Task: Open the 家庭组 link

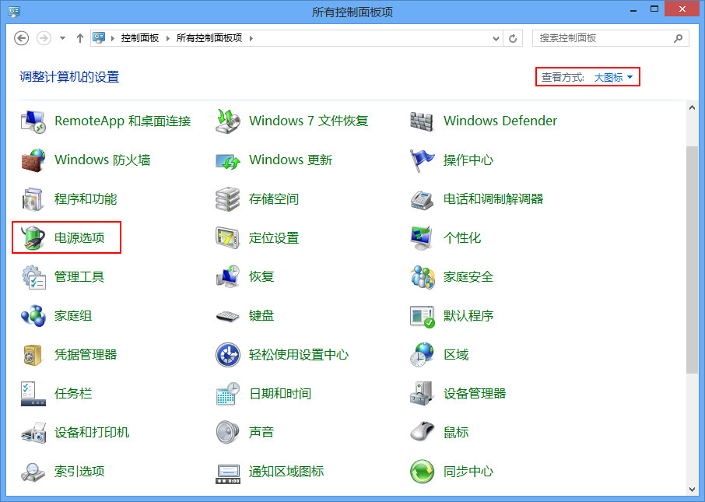Action: (73, 316)
